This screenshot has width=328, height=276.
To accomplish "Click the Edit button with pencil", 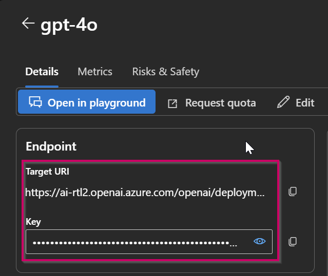I will 296,102.
